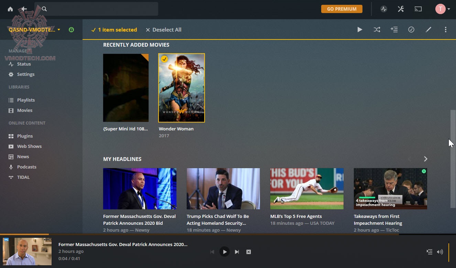This screenshot has width=456, height=268.
Task: Open the play queue icon
Action: point(430,252)
